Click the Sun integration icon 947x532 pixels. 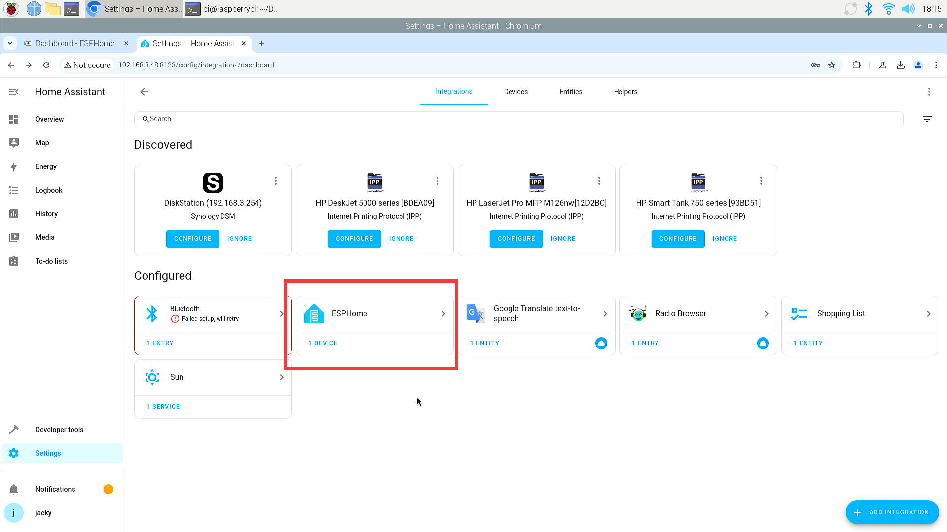click(152, 377)
